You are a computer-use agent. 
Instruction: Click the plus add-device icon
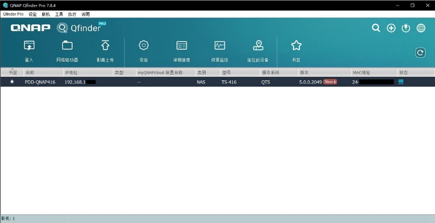[391, 28]
